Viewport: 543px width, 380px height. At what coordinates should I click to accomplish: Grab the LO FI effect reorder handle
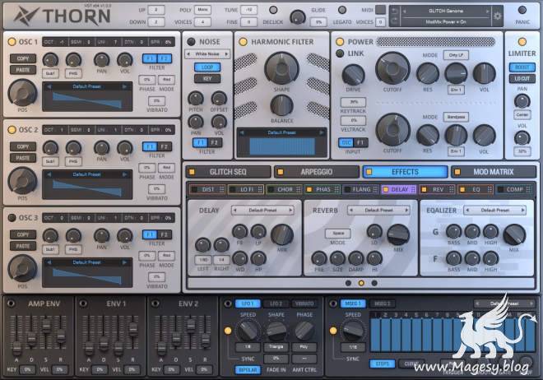coord(261,189)
